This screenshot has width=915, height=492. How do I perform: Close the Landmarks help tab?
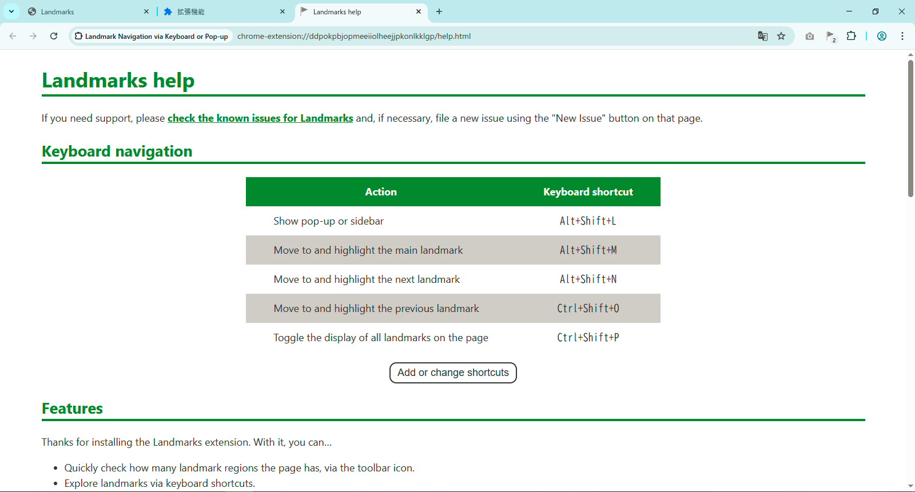(x=419, y=11)
